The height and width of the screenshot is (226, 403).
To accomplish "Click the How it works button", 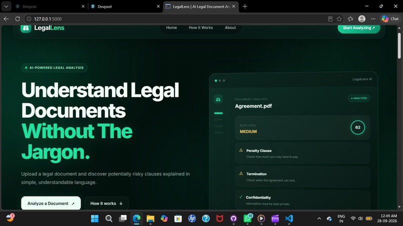I will (x=106, y=203).
